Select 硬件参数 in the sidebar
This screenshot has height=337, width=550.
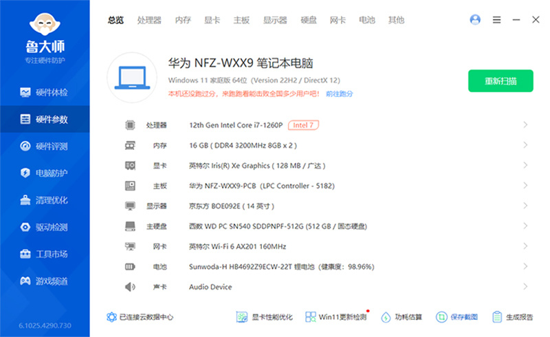point(45,120)
